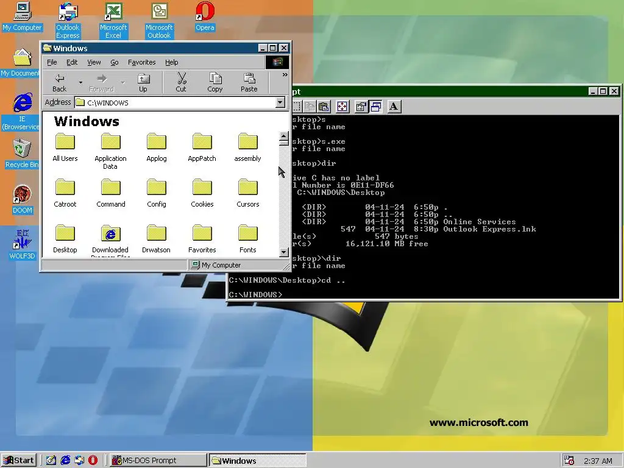Launch the Opera desktop shortcut

pyautogui.click(x=205, y=16)
